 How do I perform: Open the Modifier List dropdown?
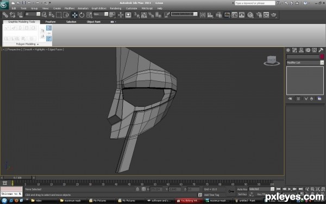coord(305,63)
